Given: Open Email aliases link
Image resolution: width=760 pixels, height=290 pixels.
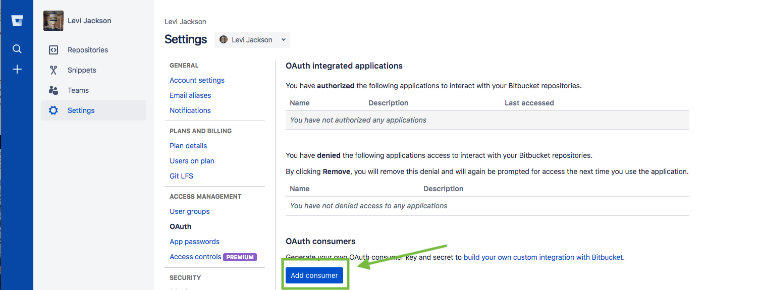Looking at the screenshot, I should (190, 95).
